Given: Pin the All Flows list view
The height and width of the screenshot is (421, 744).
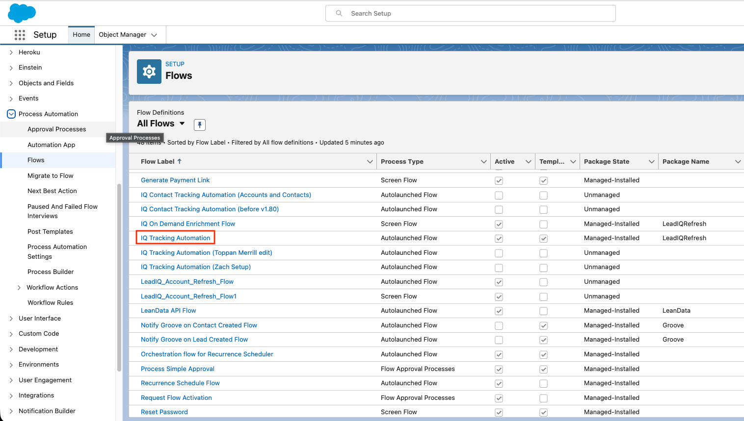Looking at the screenshot, I should [199, 124].
